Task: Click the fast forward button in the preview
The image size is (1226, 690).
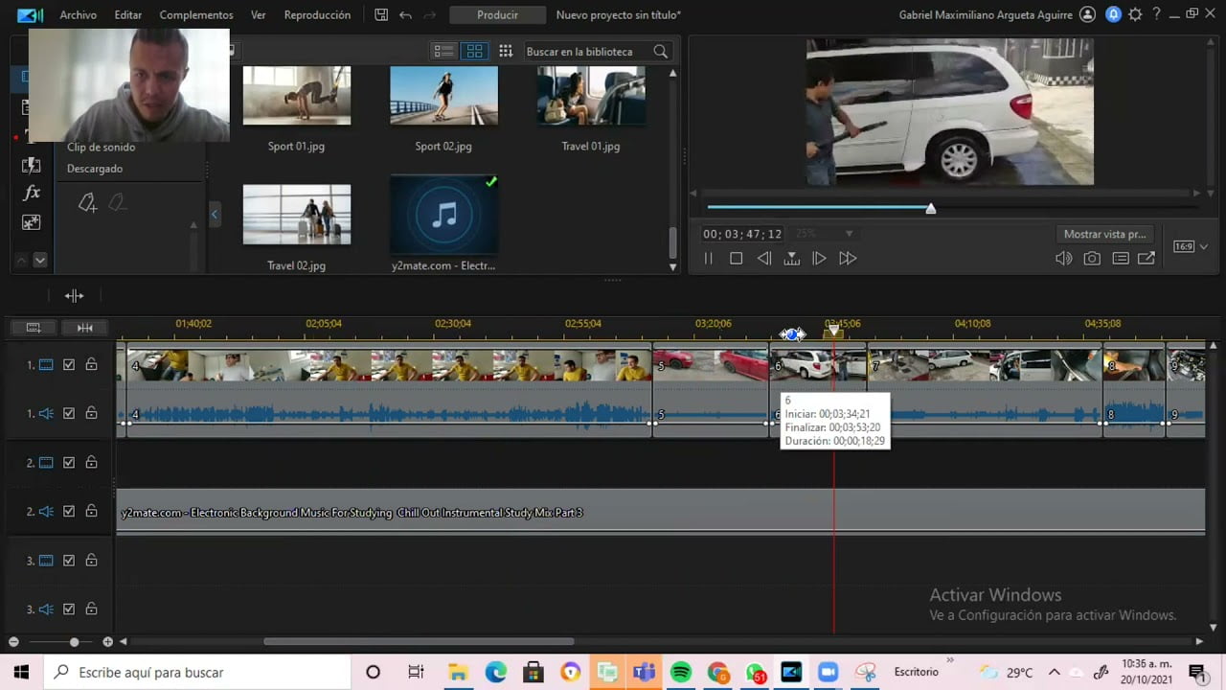Action: 848,259
